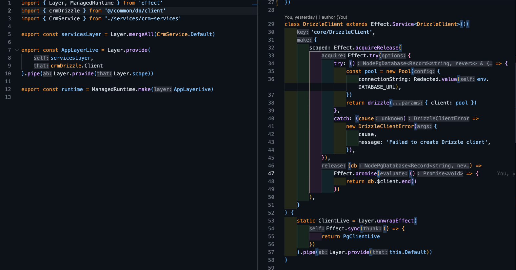Screen dimensions: 516x270
Task: Click 'static ClientLive' declaration on line 53
Action: (323, 221)
